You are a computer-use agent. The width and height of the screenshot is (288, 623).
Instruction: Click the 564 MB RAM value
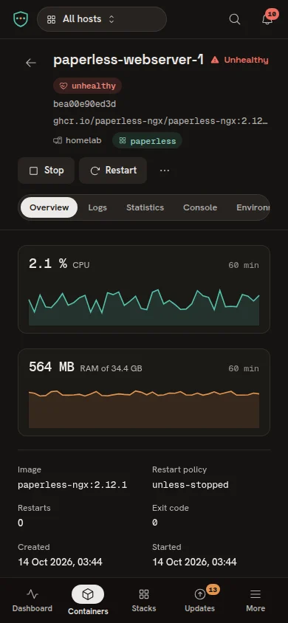pyautogui.click(x=52, y=367)
